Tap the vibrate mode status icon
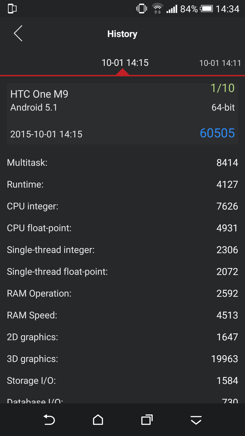 [141, 8]
